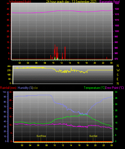Click the 35 temperature scale value

(x=116, y=98)
